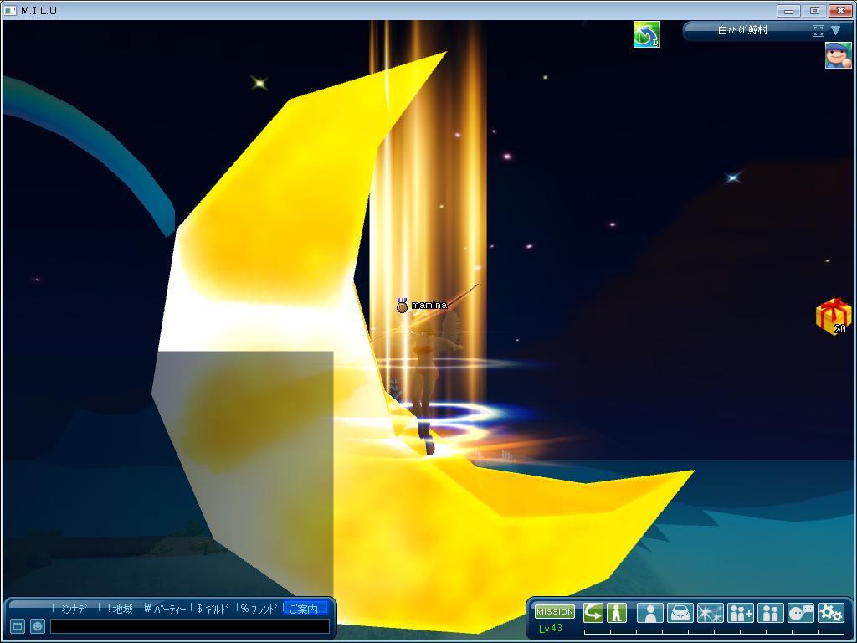857x643 pixels.
Task: Open the inventory bag icon
Action: [x=680, y=613]
